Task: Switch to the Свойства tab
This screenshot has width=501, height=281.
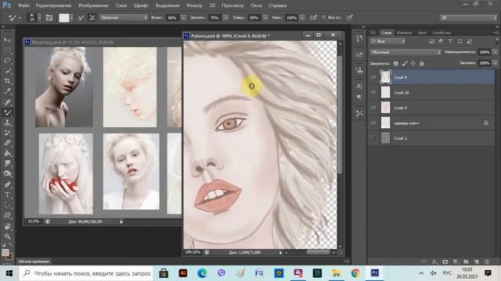Action: tap(442, 33)
